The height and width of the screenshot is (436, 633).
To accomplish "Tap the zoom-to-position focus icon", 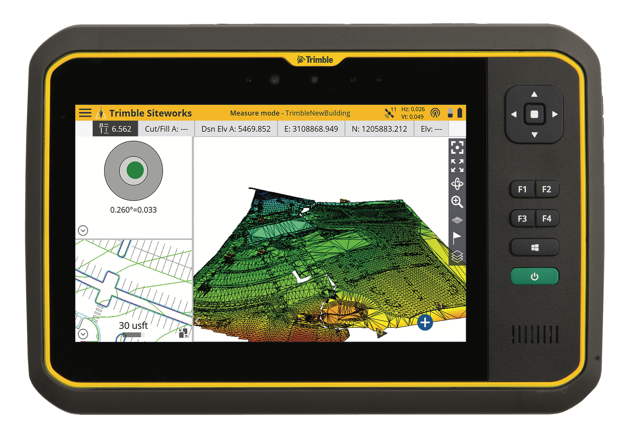I will coord(457,148).
